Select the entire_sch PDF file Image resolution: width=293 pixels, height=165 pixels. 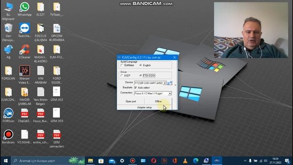coord(41,137)
